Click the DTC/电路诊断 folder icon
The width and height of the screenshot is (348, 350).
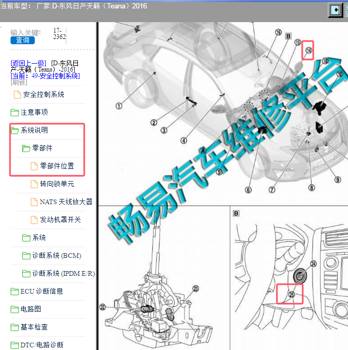pos(15,345)
